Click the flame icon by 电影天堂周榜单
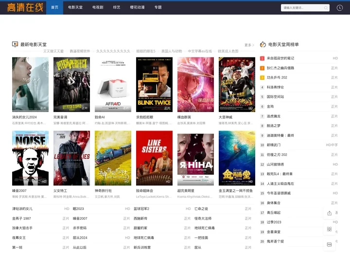The width and height of the screenshot is (350, 263). pos(262,44)
